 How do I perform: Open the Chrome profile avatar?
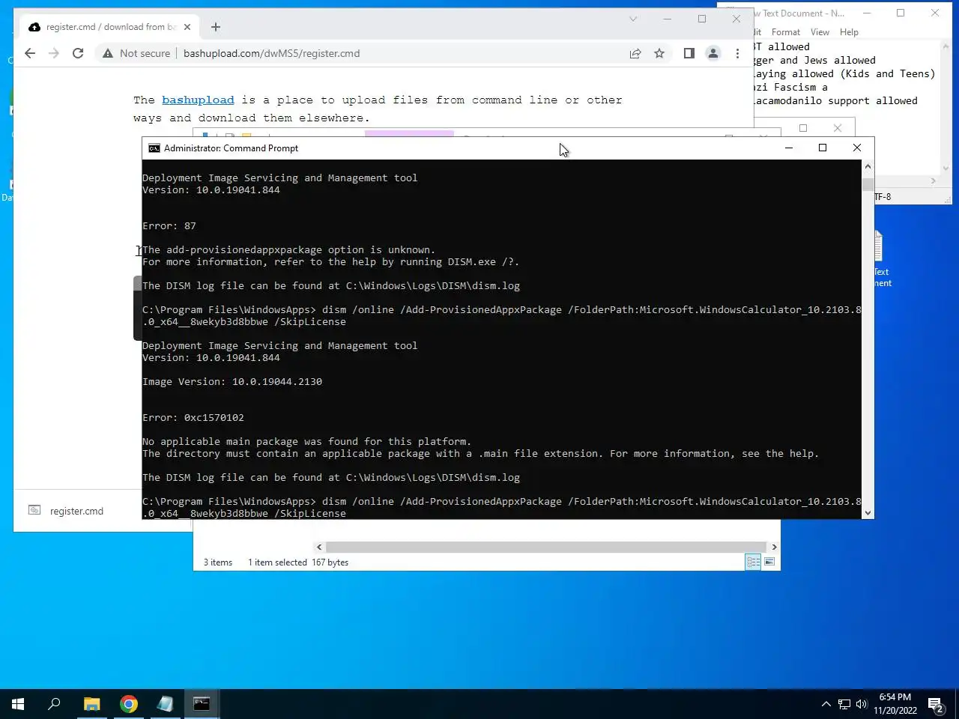(713, 53)
